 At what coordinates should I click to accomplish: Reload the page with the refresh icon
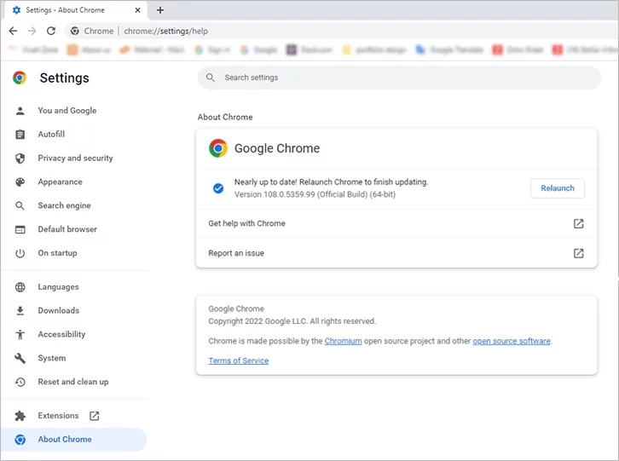click(x=51, y=31)
